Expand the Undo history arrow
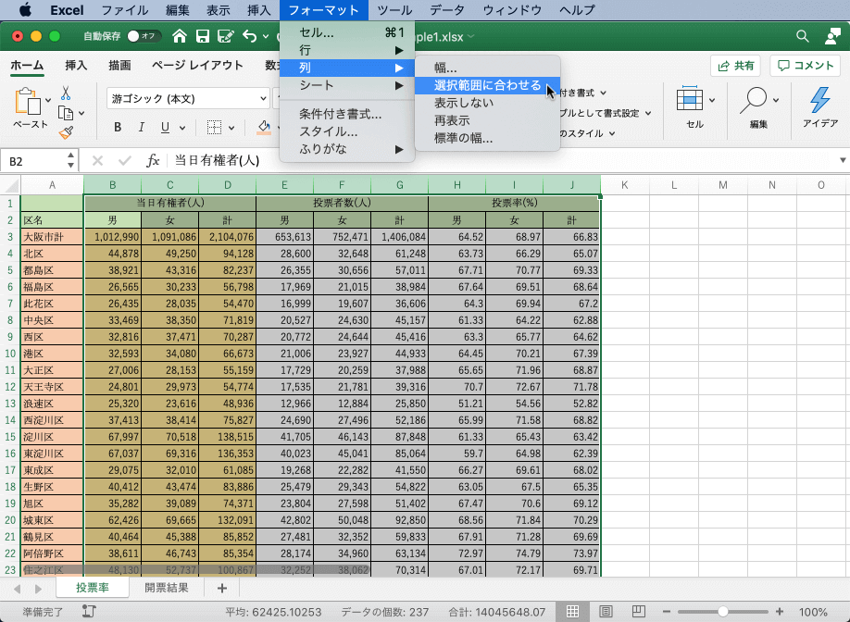Image resolution: width=850 pixels, height=622 pixels. click(266, 36)
